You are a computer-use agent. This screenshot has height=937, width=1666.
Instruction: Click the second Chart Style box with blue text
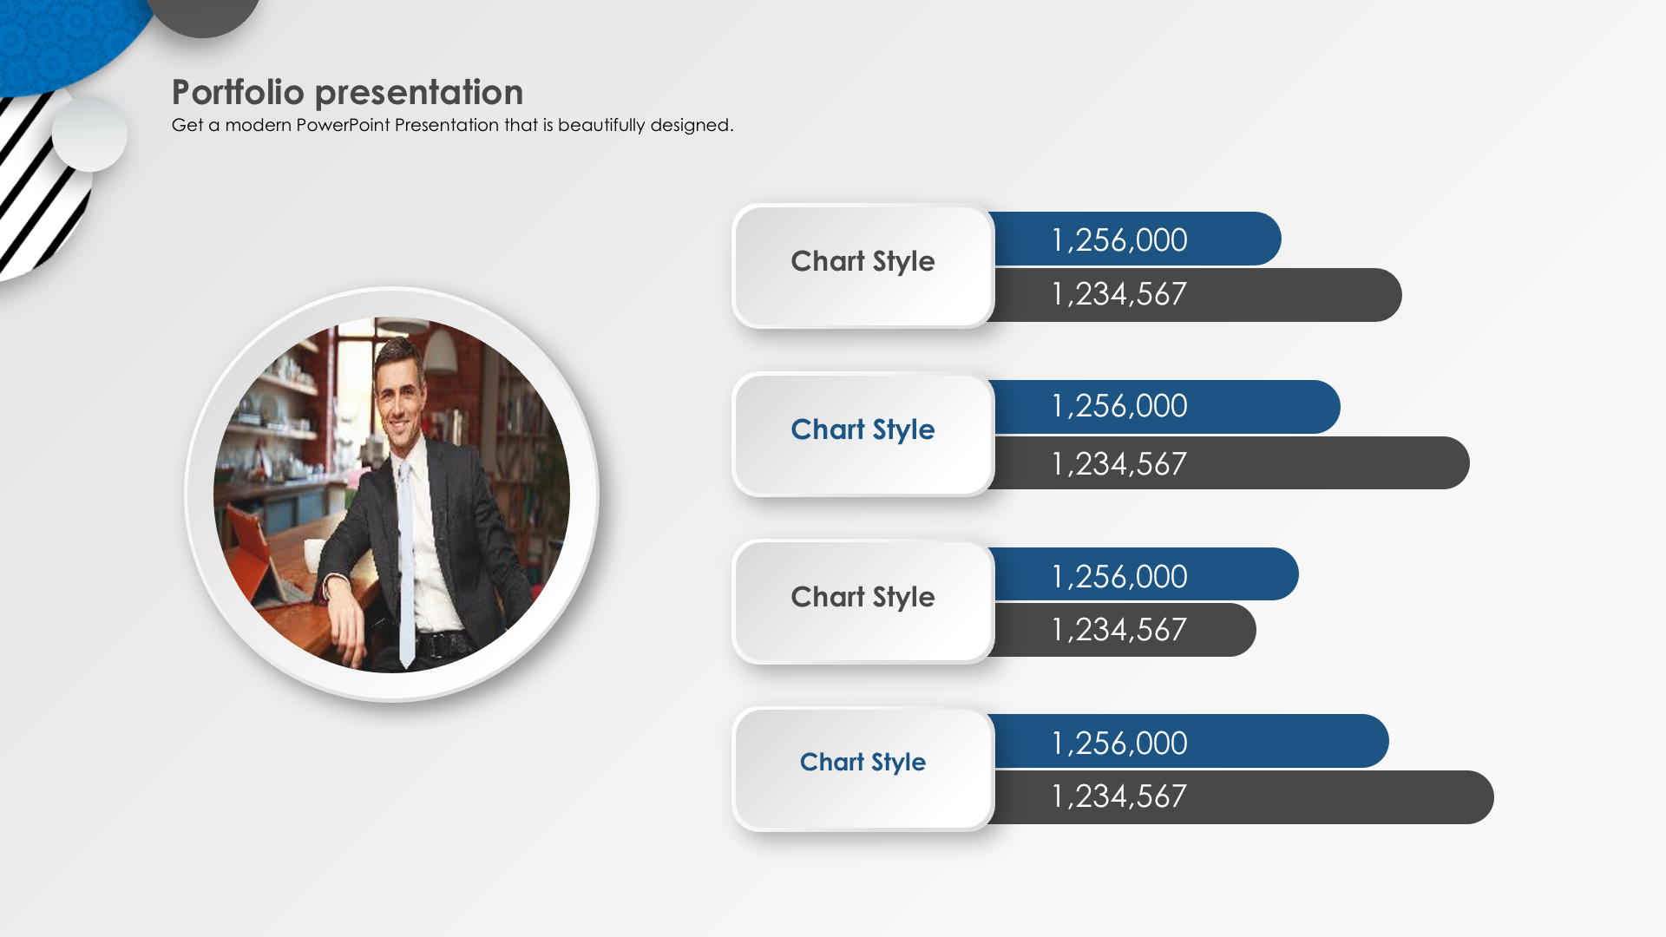(863, 434)
